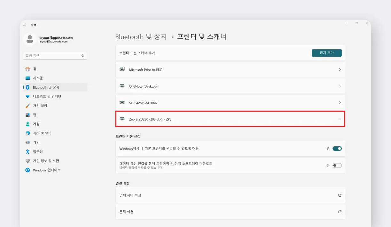Click the Apps icon in the sidebar
Screen dimensions: 391x227
click(27, 115)
